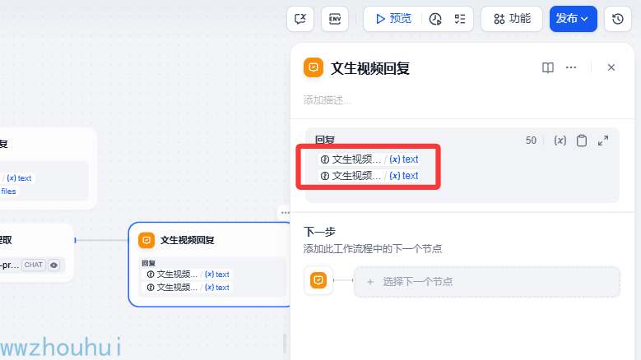The image size is (641, 360).
Task: Click the character count 50 in 回复
Action: [x=531, y=141]
